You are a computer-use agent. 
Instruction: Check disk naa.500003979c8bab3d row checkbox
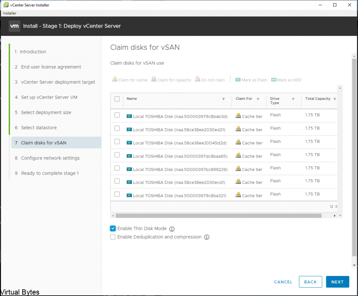click(117, 115)
